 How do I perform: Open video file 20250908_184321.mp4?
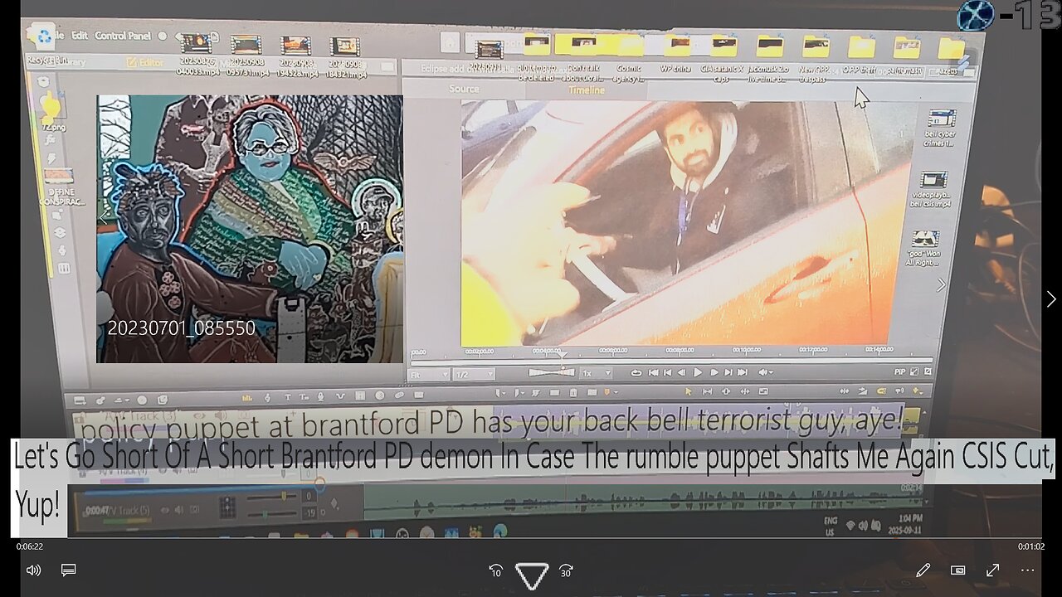click(x=344, y=56)
